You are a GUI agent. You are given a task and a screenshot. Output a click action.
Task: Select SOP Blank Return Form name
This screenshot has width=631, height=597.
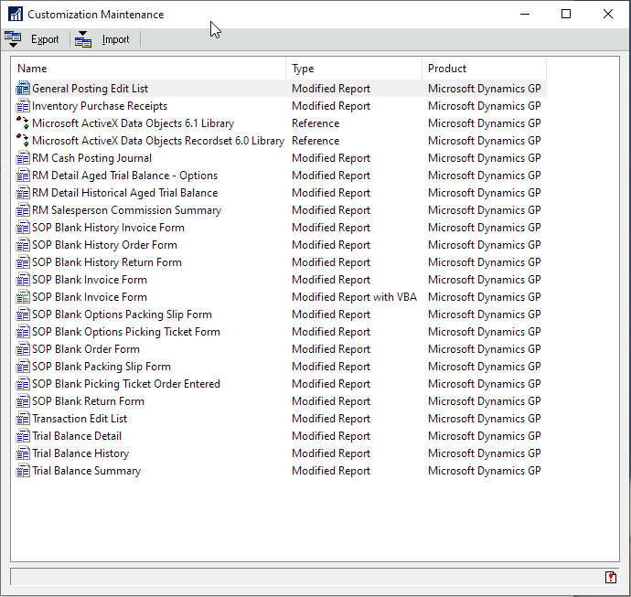(88, 401)
